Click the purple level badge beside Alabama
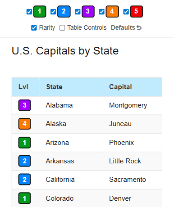Viewport: 174px width, 207px height. (24, 105)
